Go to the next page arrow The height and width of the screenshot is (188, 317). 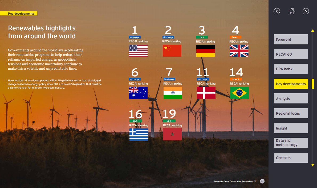click(x=306, y=11)
